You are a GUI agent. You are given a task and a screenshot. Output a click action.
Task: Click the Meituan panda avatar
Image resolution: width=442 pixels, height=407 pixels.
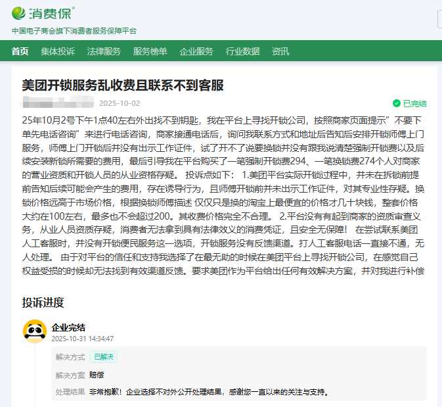35,331
